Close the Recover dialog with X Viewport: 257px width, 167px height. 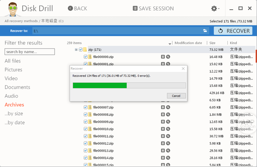pyautogui.click(x=183, y=69)
